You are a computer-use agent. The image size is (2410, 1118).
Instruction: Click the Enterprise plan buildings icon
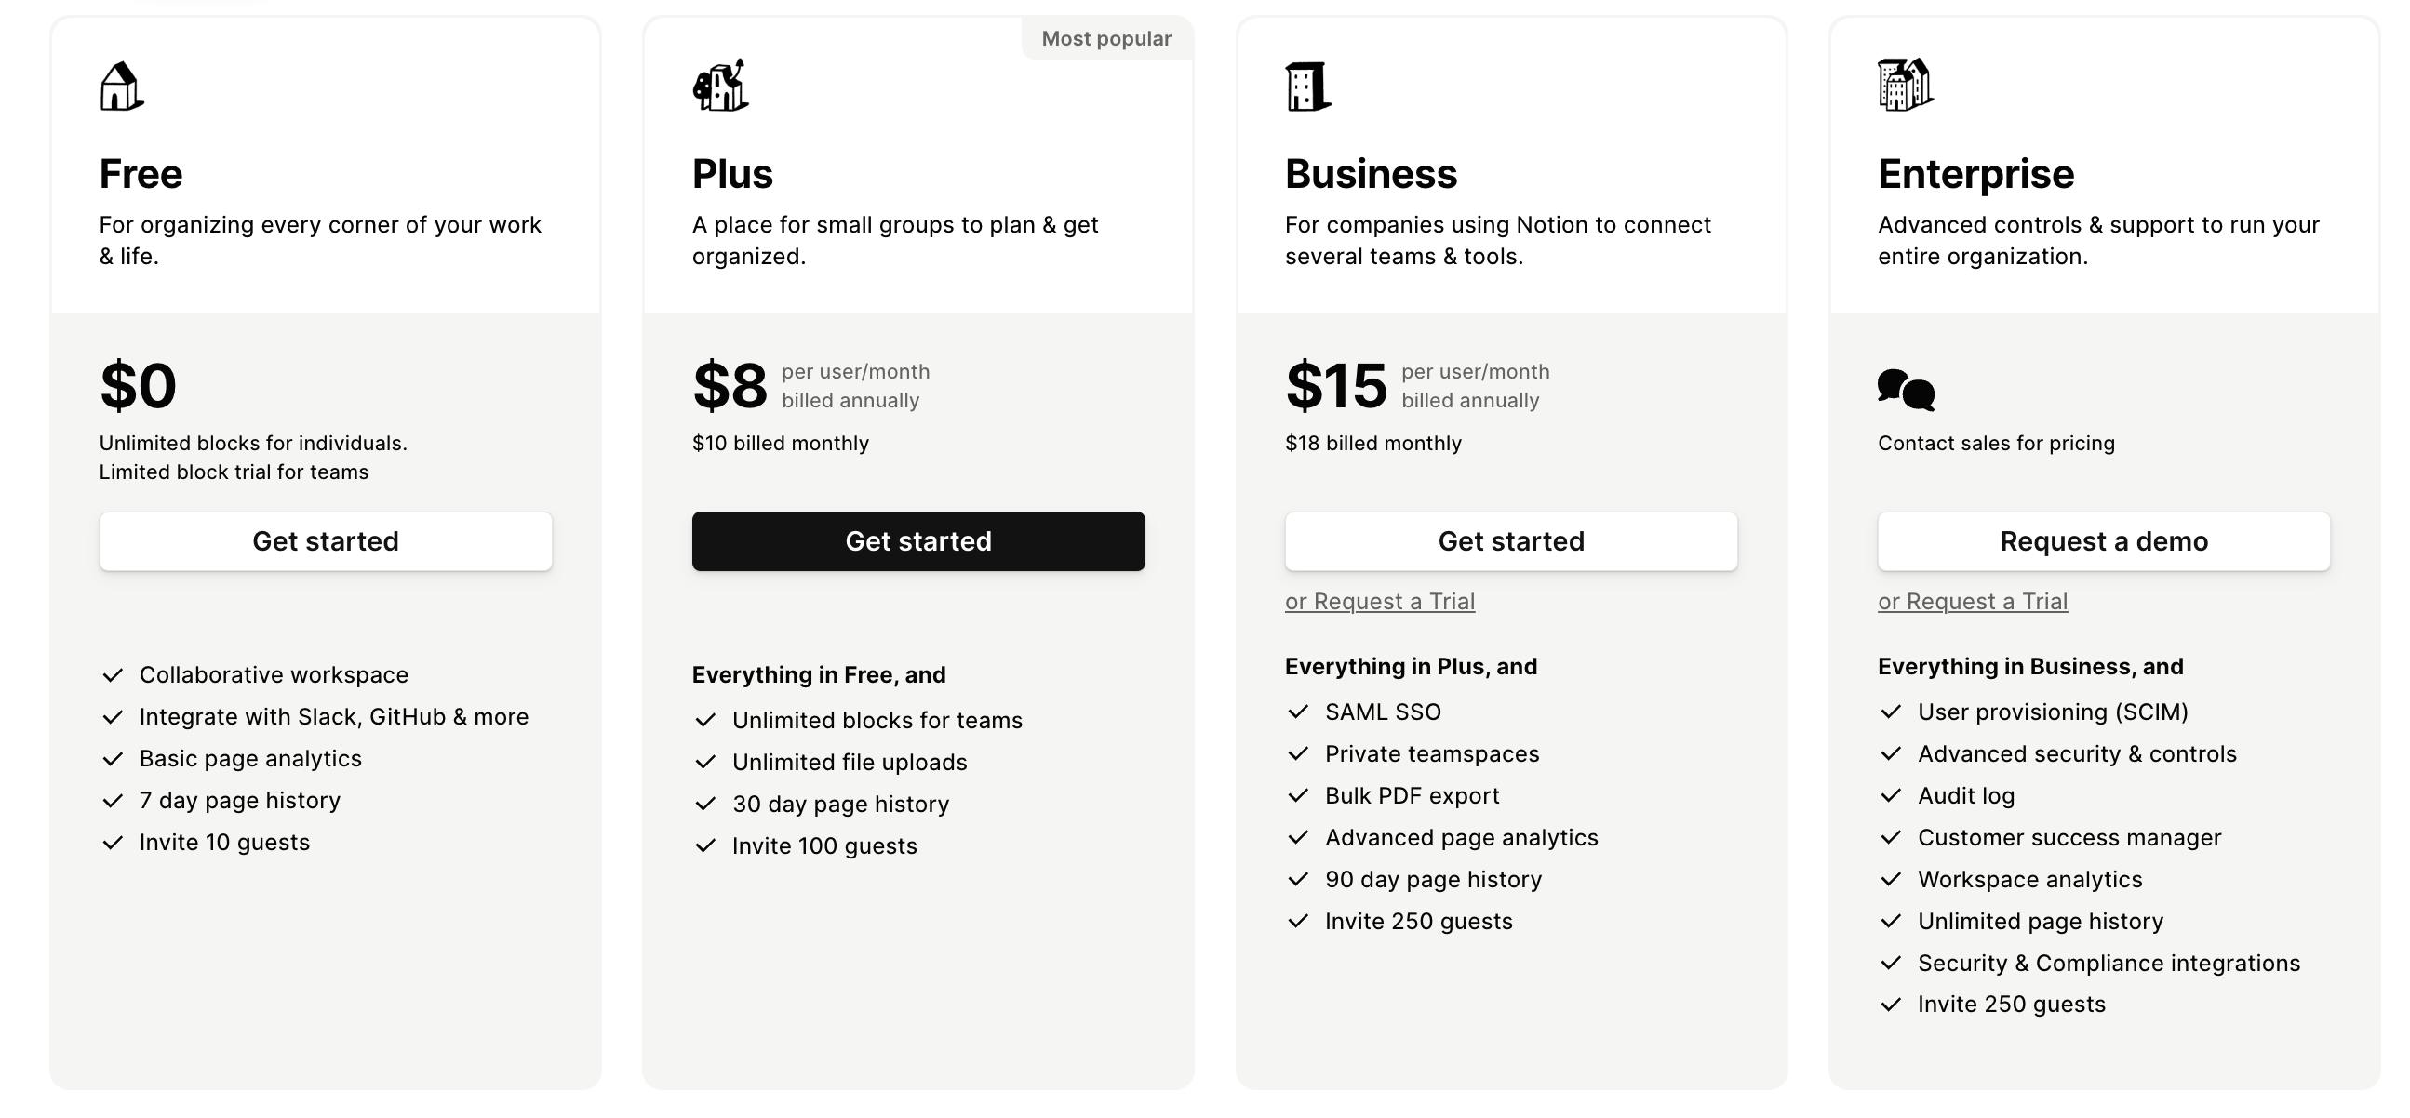pyautogui.click(x=1905, y=85)
